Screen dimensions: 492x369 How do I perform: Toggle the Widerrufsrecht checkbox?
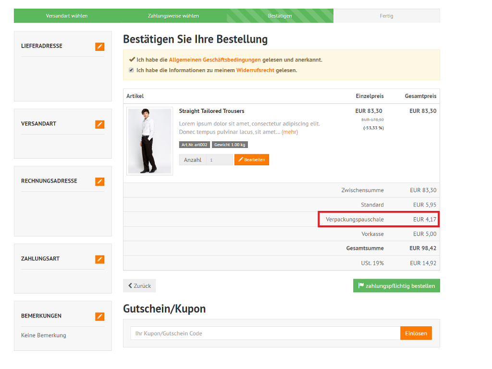point(131,70)
